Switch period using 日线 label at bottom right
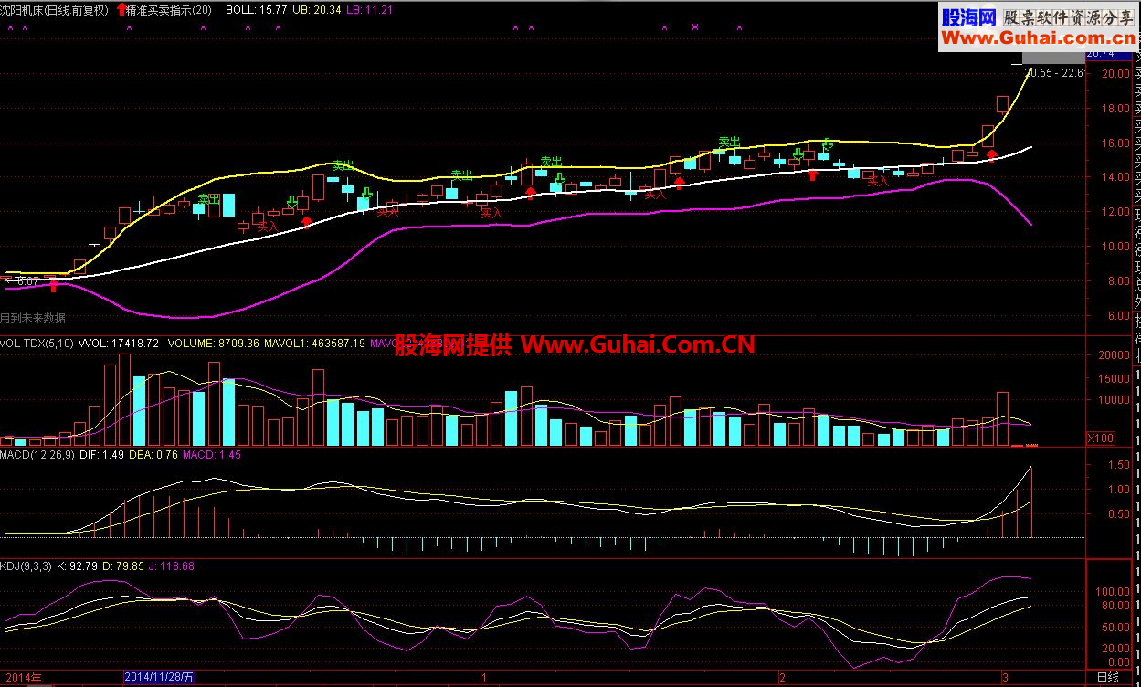This screenshot has height=687, width=1141. (x=1107, y=677)
